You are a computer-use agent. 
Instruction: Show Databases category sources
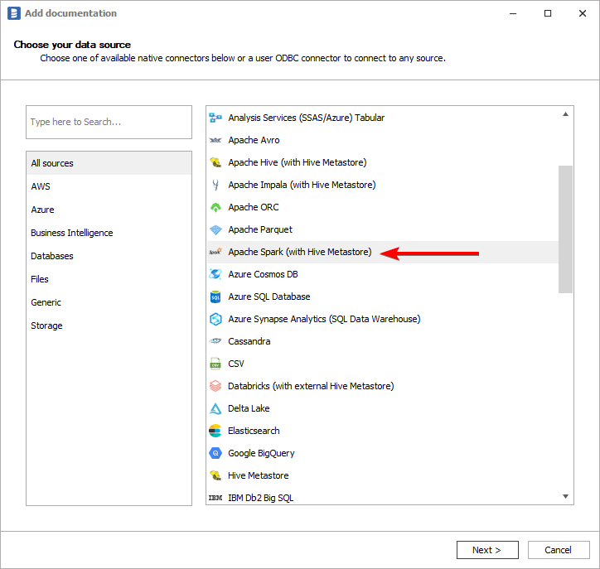pyautogui.click(x=109, y=256)
